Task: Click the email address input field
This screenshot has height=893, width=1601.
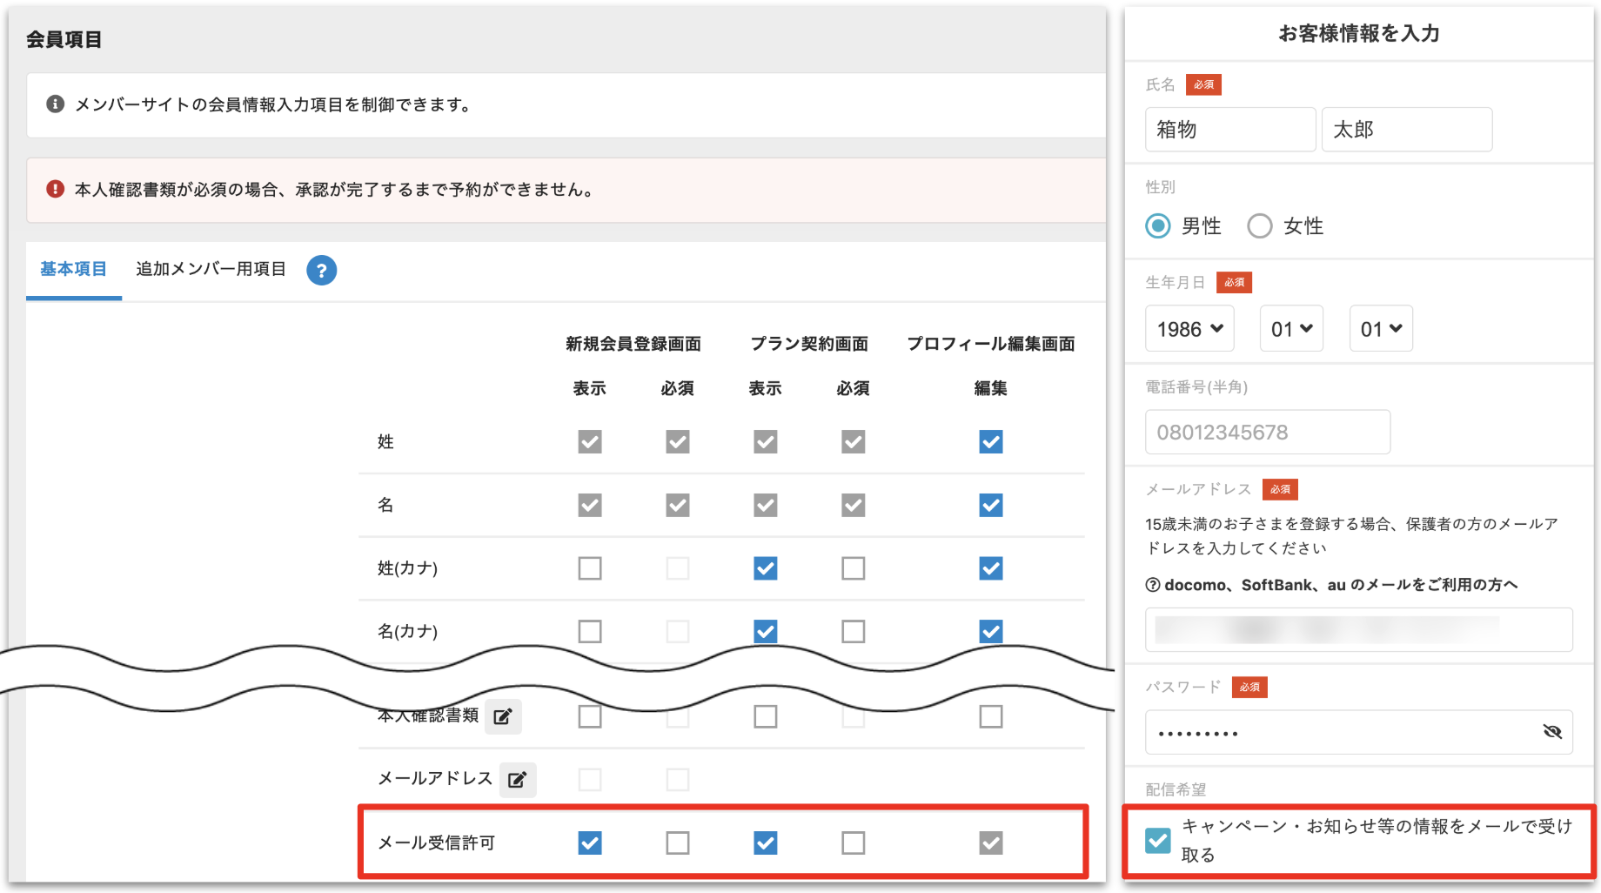Action: [x=1359, y=629]
